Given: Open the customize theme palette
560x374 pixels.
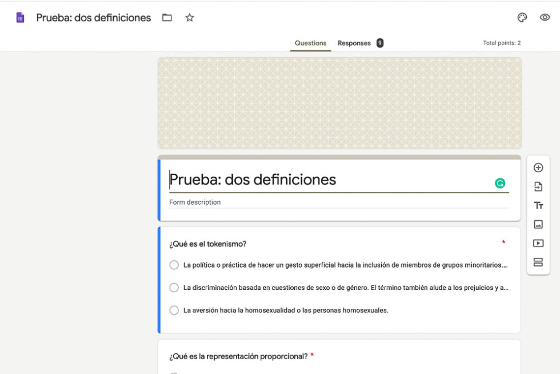Looking at the screenshot, I should (522, 18).
